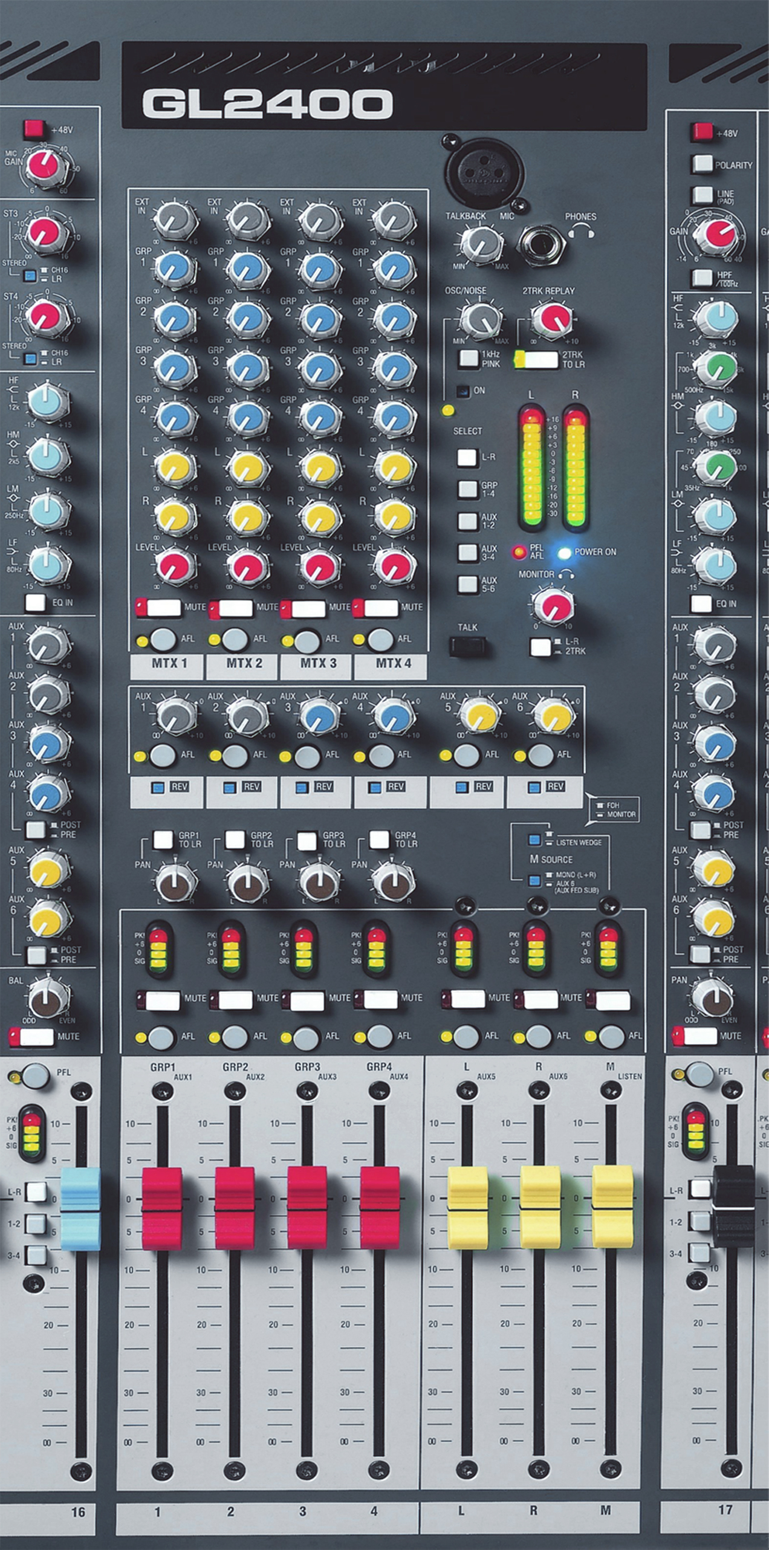Screen dimensions: 769x1550
Task: Click the GRP1 red fader cap
Action: [x=161, y=1208]
